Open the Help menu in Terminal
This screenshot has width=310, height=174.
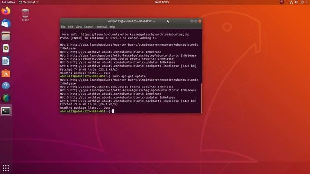click(x=112, y=27)
